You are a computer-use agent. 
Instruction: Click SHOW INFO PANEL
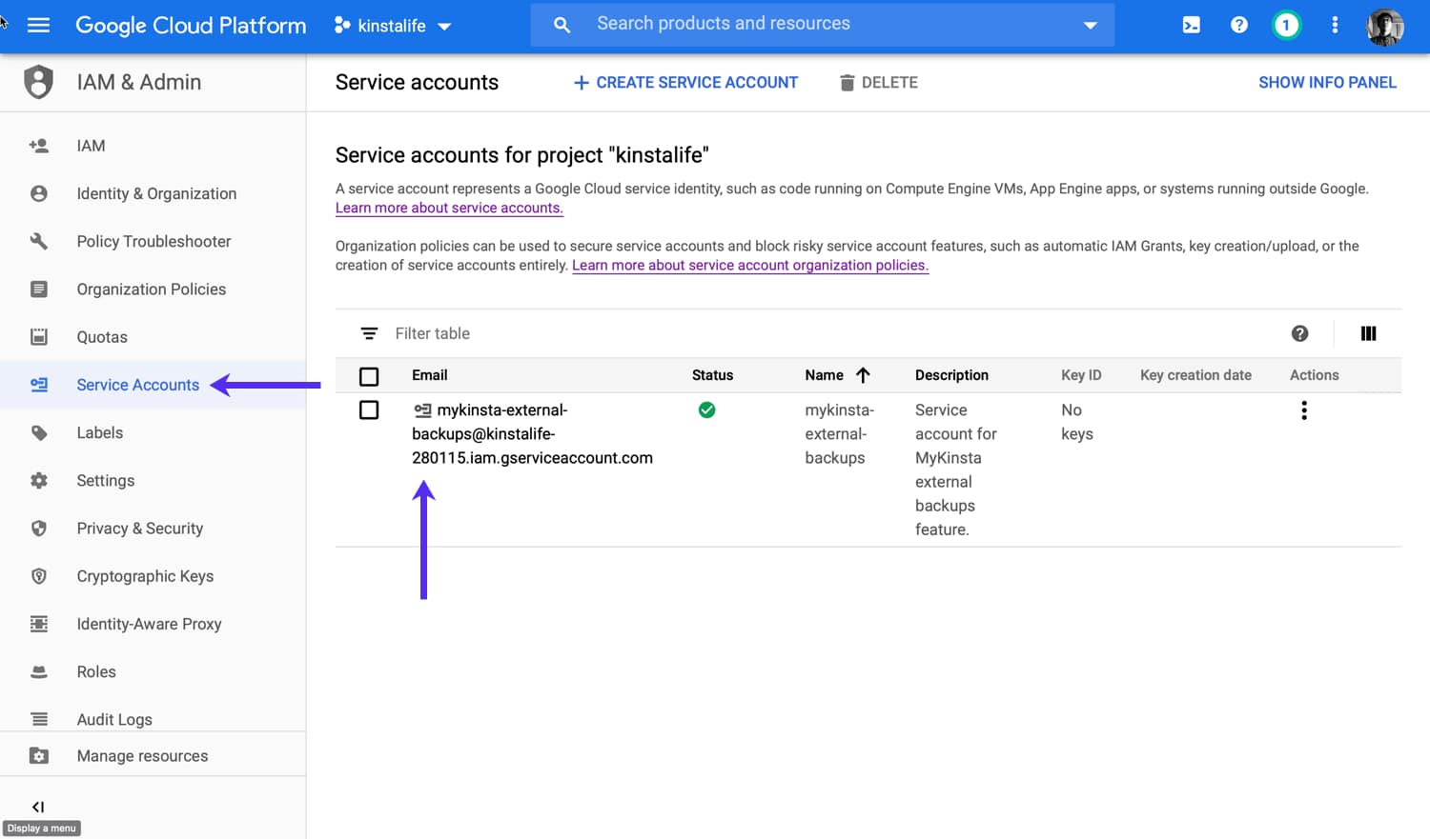1327,83
